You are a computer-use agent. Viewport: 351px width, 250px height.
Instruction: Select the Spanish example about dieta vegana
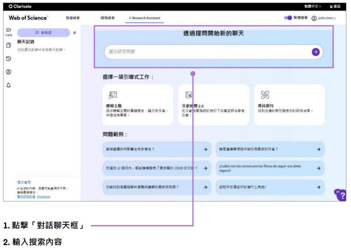(x=270, y=168)
